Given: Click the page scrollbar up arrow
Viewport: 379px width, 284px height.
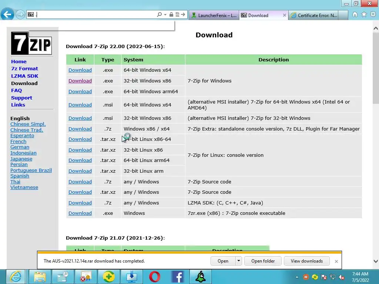Looking at the screenshot, I should [376, 28].
